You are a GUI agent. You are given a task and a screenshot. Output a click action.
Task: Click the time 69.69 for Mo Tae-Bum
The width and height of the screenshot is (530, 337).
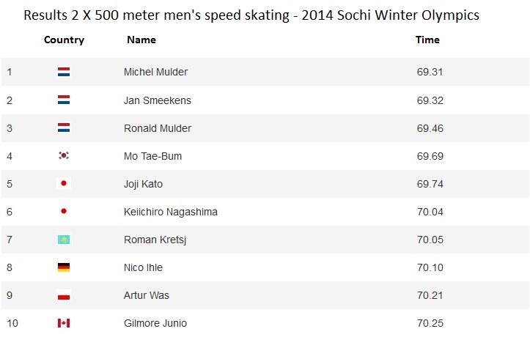tap(430, 156)
